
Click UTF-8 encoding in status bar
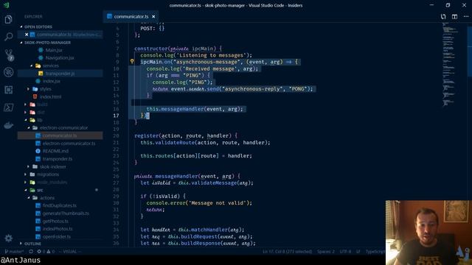coord(345,252)
